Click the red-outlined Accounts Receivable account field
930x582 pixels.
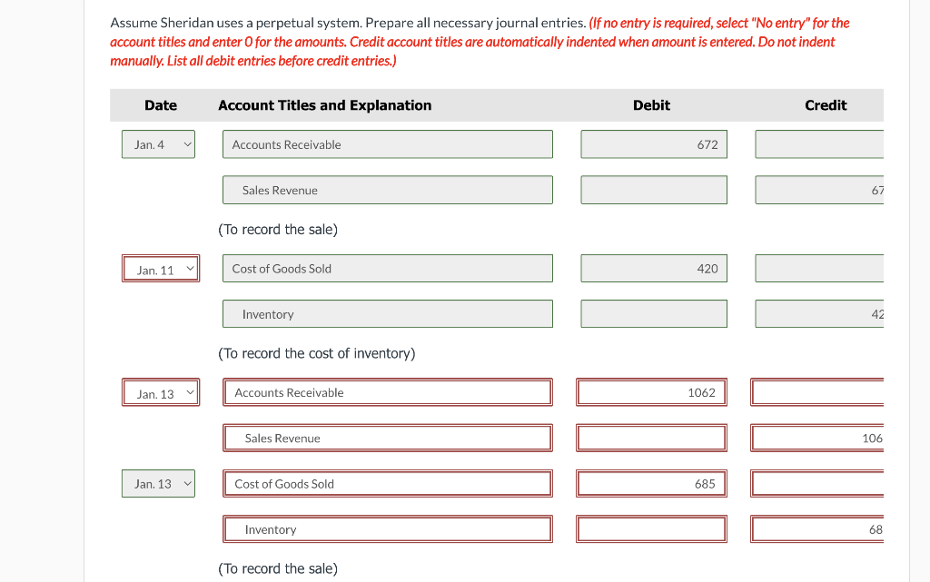point(388,392)
